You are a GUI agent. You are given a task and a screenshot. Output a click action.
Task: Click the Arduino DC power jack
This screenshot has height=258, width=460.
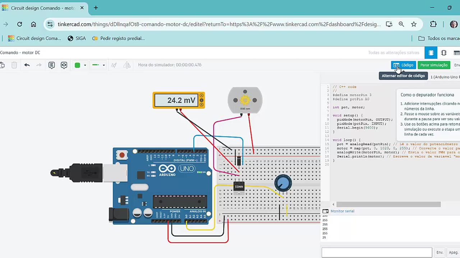tap(119, 215)
